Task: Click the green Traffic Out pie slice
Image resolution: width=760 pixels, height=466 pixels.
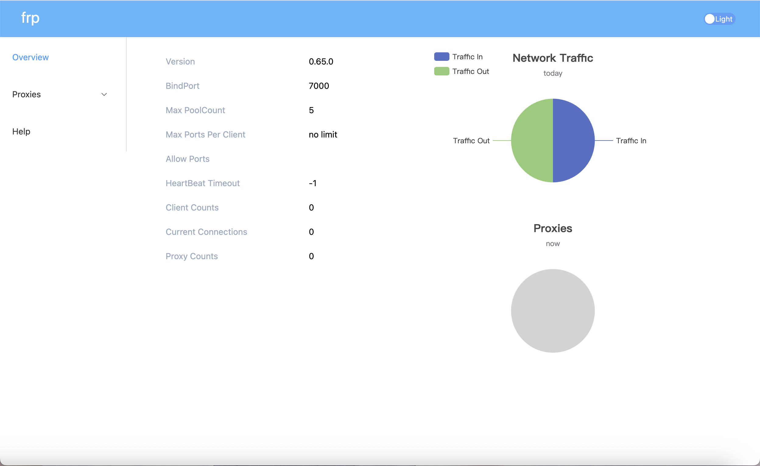Action: (532, 141)
